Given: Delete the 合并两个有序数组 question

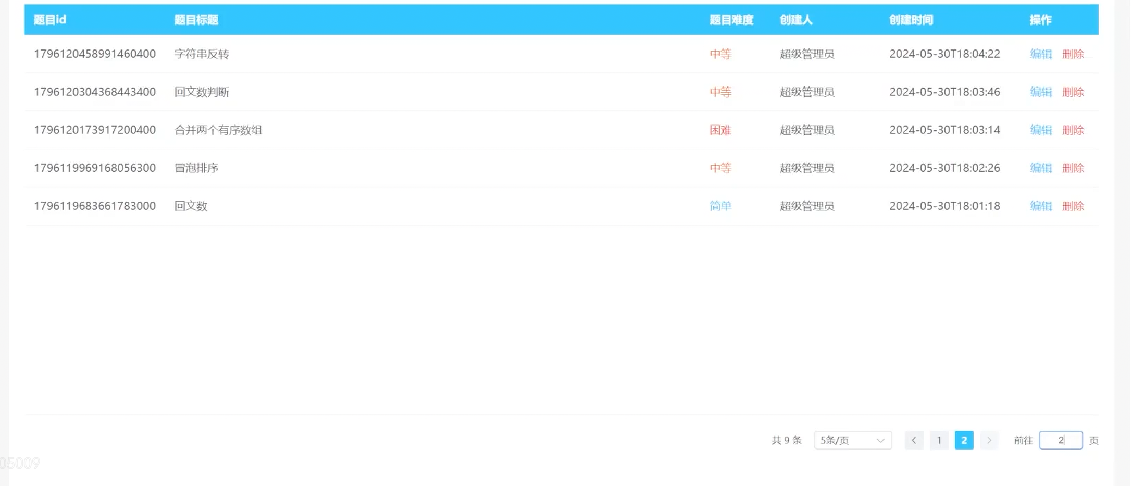Looking at the screenshot, I should 1073,130.
